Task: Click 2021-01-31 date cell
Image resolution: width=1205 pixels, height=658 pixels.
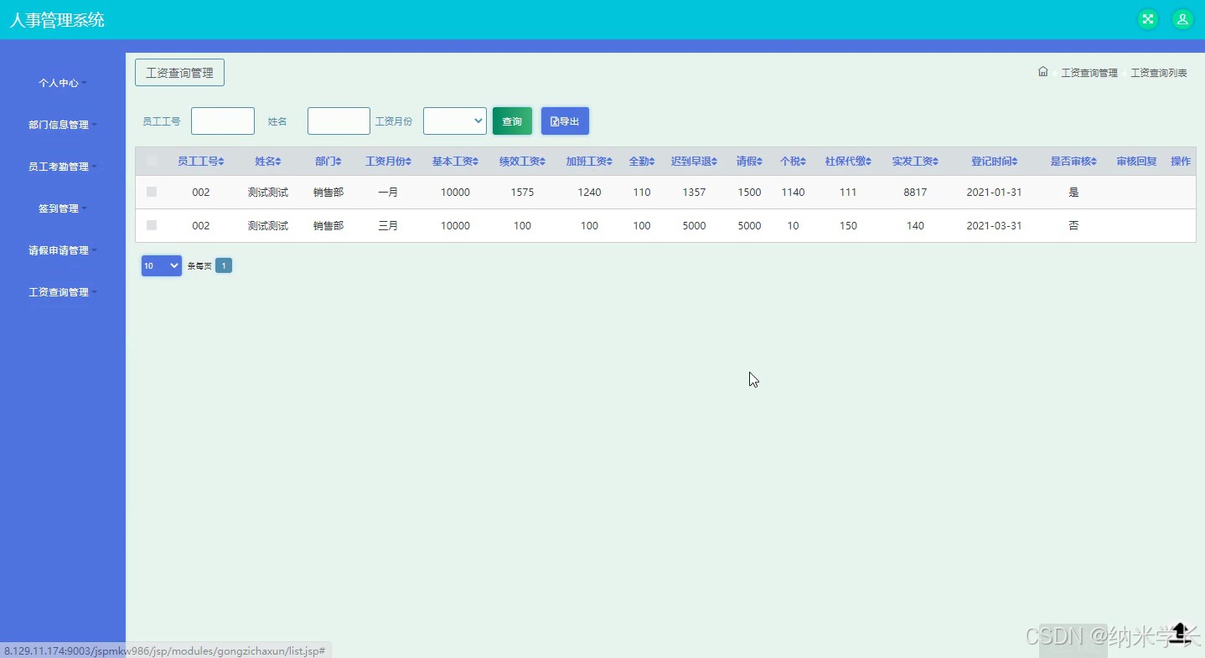Action: (x=994, y=193)
